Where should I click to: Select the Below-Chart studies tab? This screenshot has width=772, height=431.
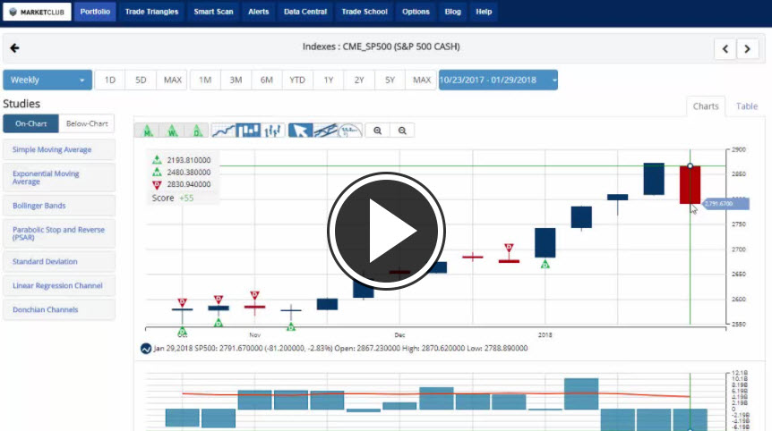coord(88,124)
